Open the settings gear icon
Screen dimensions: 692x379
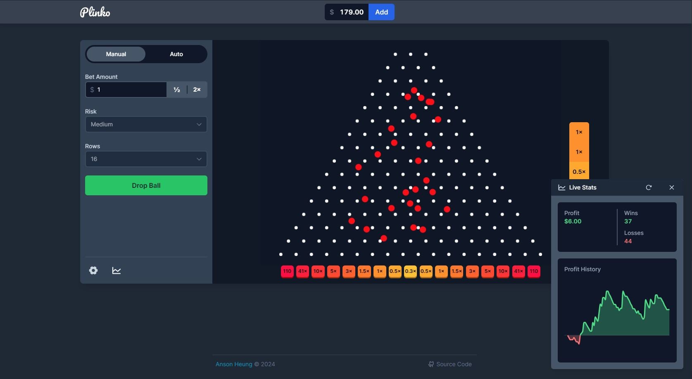point(93,270)
